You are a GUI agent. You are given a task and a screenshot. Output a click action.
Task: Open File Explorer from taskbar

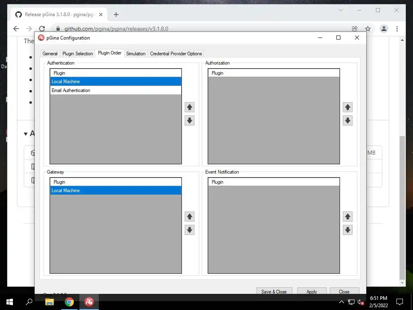(x=49, y=302)
